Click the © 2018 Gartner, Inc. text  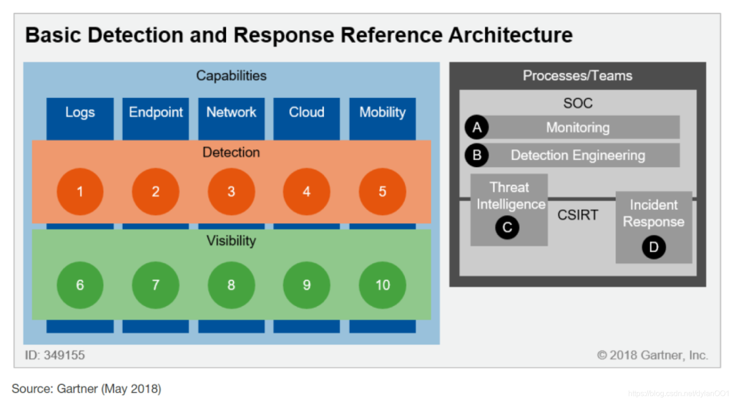click(652, 355)
